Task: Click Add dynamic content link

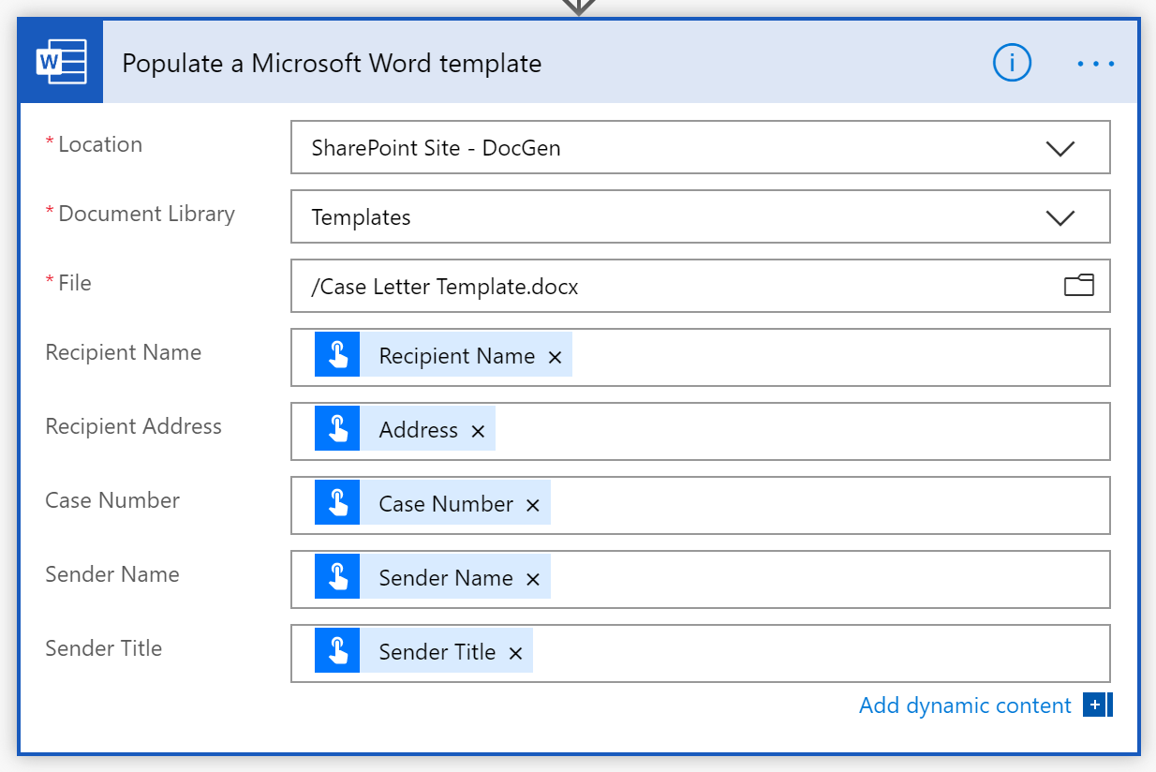Action: pos(965,705)
